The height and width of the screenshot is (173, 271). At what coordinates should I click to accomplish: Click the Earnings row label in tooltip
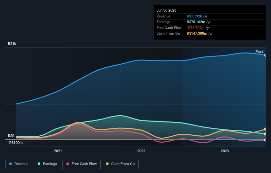point(163,22)
